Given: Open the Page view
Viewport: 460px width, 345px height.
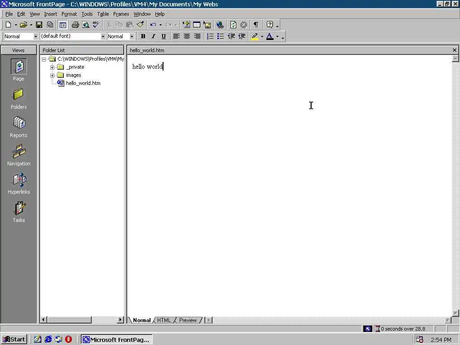Looking at the screenshot, I should point(18,70).
